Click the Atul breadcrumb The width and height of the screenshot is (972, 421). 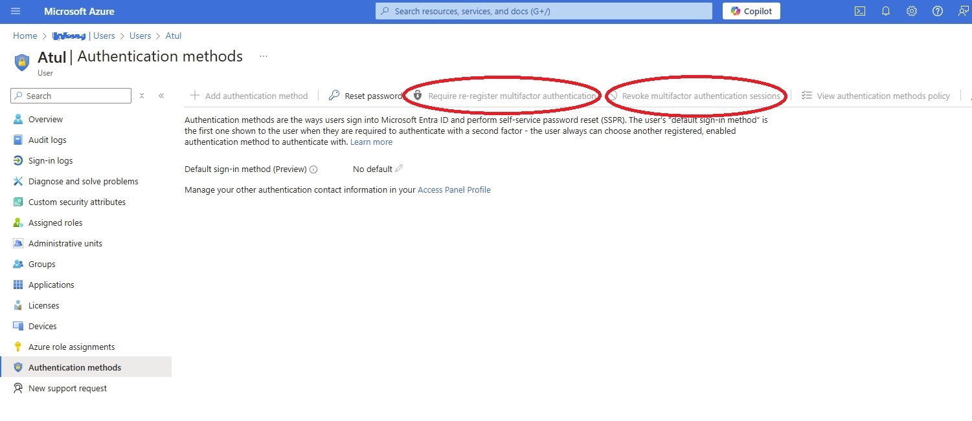[x=174, y=36]
